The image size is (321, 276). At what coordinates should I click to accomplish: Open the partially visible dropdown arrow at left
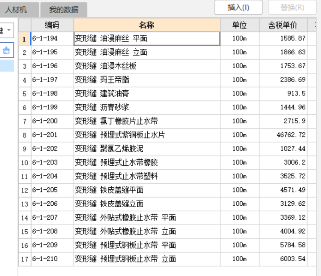9,30
